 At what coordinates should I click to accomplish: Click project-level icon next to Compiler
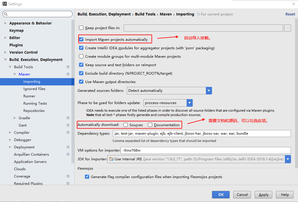[x=68, y=132]
